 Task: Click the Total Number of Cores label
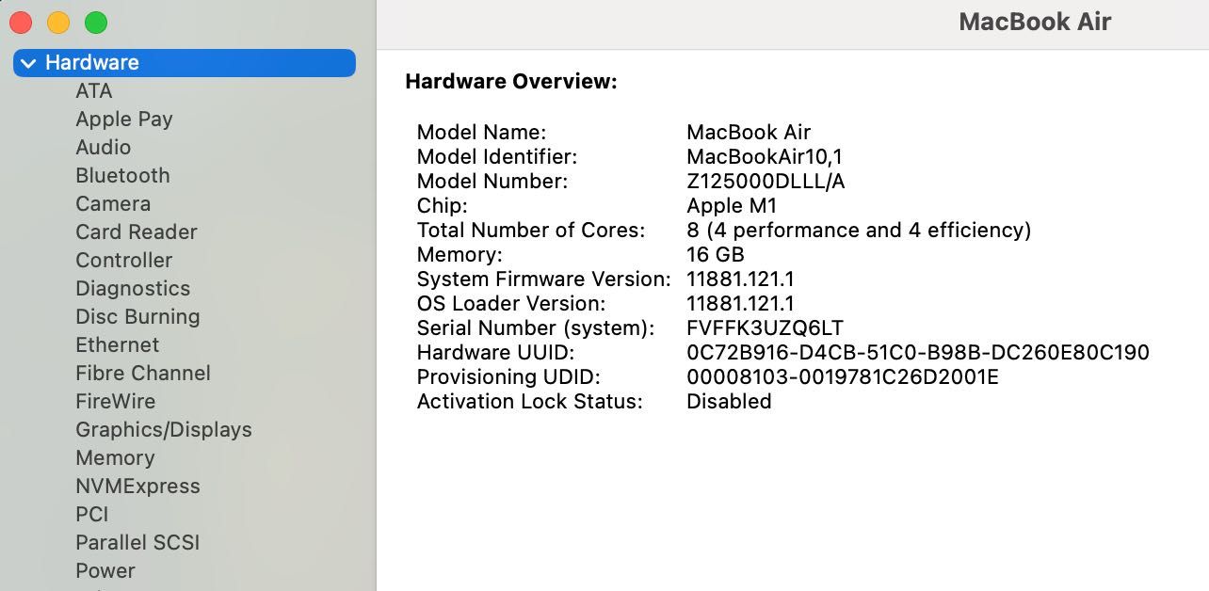tap(531, 231)
